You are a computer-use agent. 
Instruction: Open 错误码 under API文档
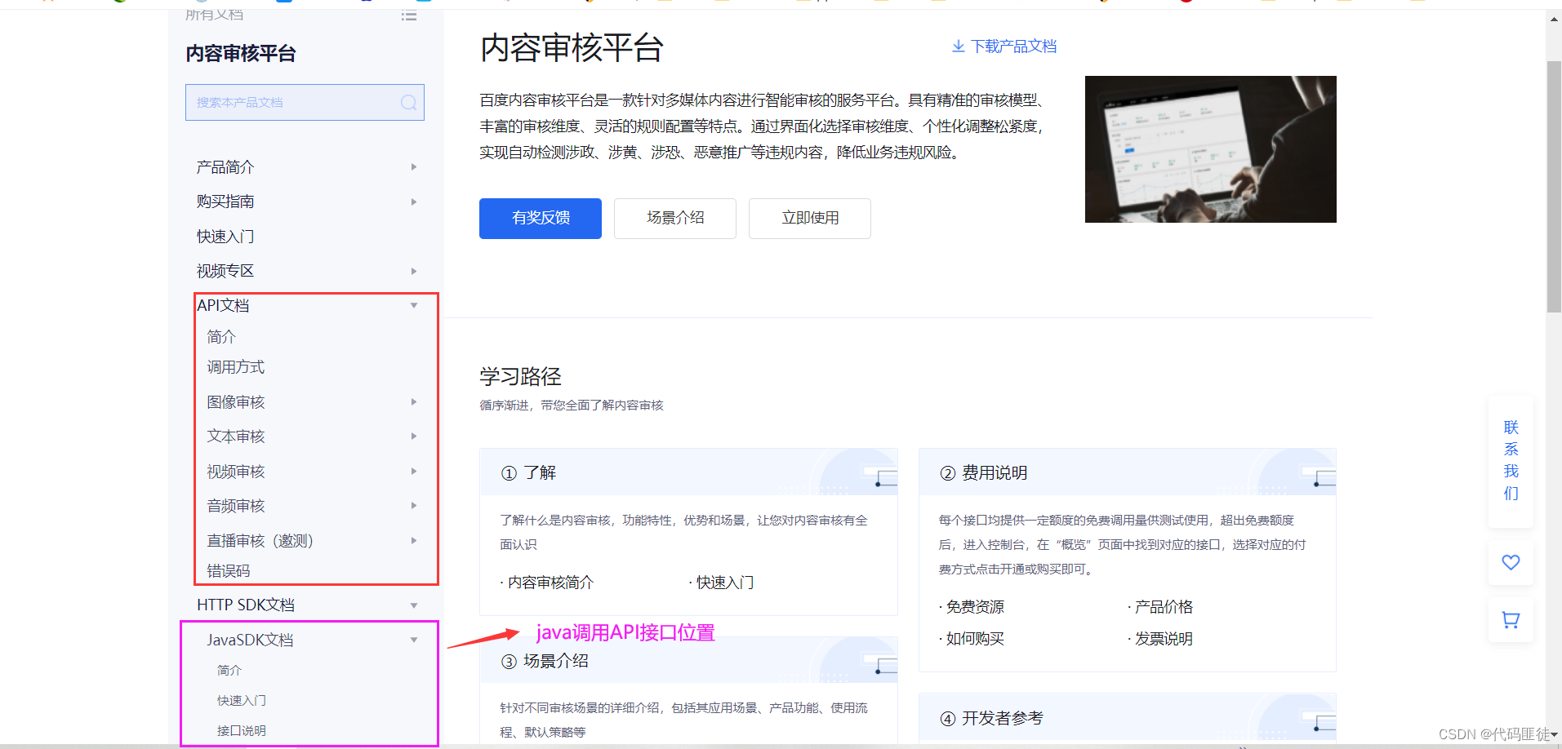[x=229, y=571]
